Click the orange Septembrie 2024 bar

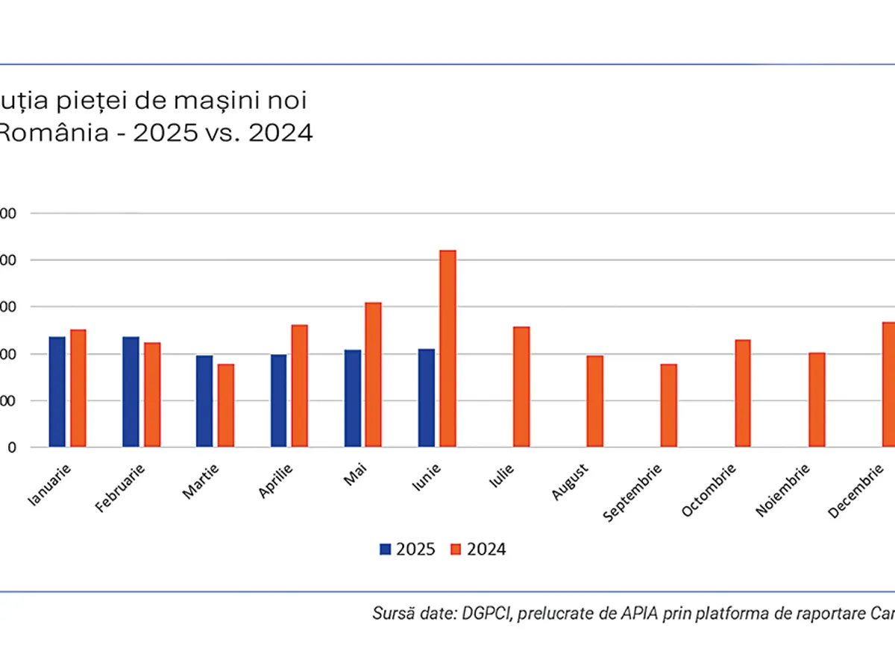pyautogui.click(x=668, y=405)
